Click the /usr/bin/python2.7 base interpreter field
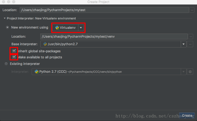Viewport: 197px width, 121px height. [x=111, y=44]
